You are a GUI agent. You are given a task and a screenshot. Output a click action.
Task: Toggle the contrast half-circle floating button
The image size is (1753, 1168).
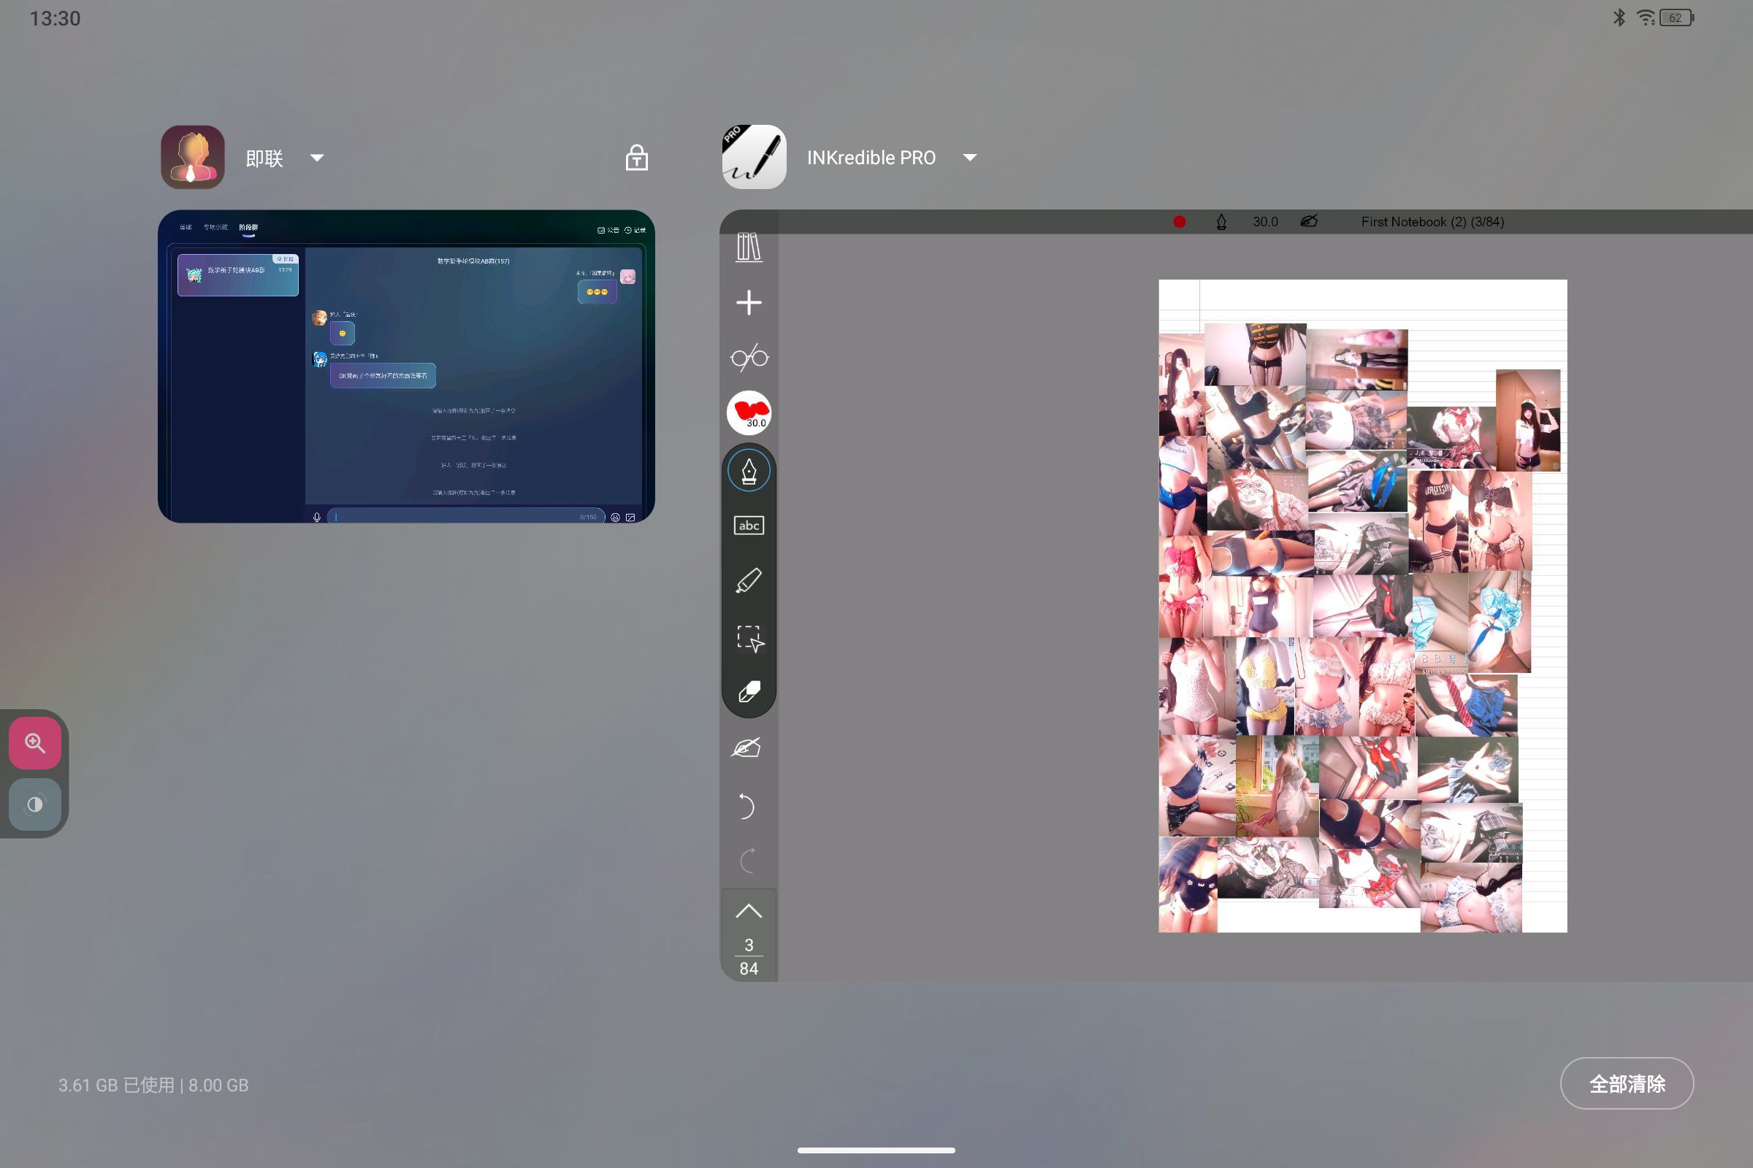(35, 804)
